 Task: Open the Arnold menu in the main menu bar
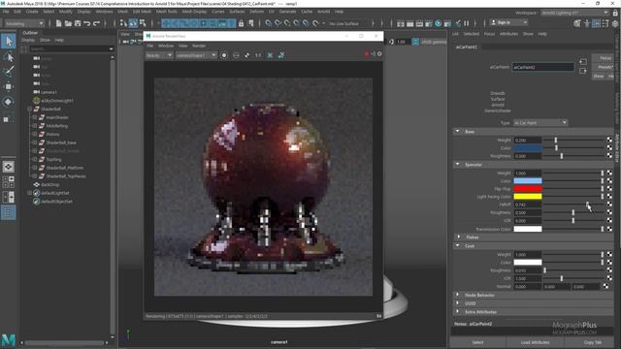point(323,12)
